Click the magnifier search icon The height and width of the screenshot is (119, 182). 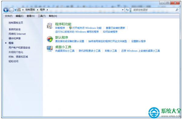click(177, 10)
